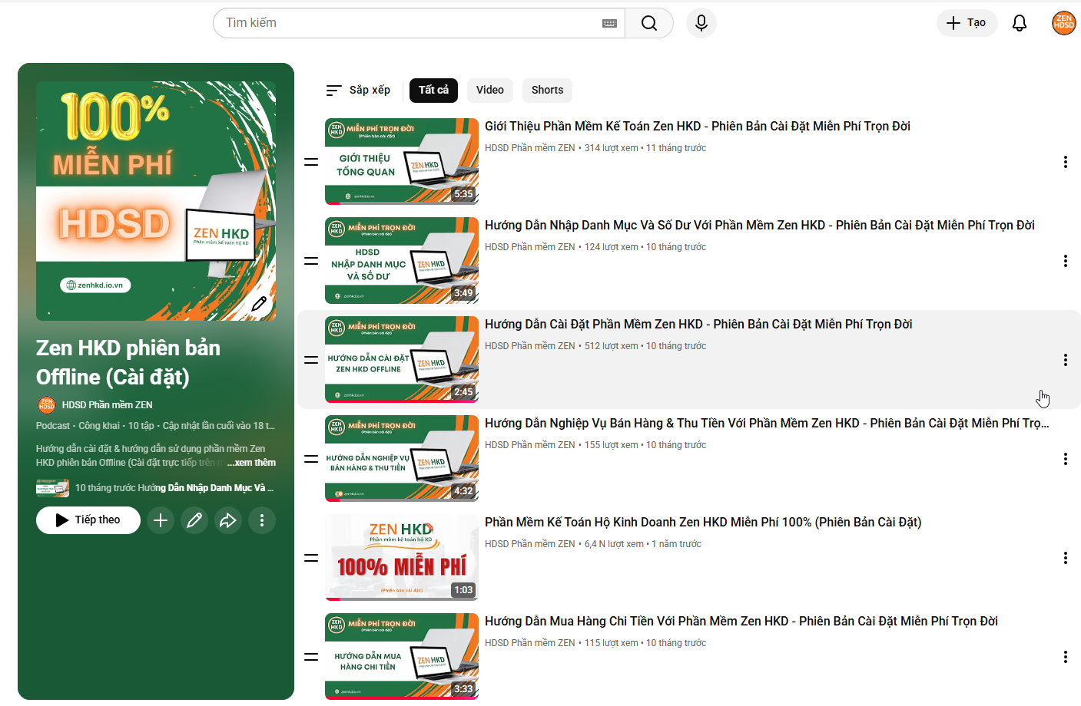Screen dimensions: 1081x706
Task: Expand description with xem thêm
Action: point(255,463)
